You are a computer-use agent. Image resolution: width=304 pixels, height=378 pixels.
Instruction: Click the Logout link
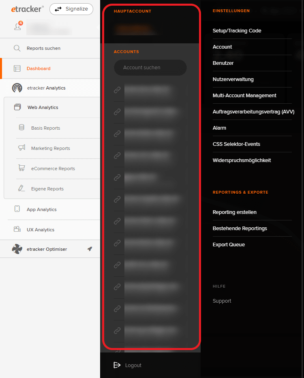133,365
